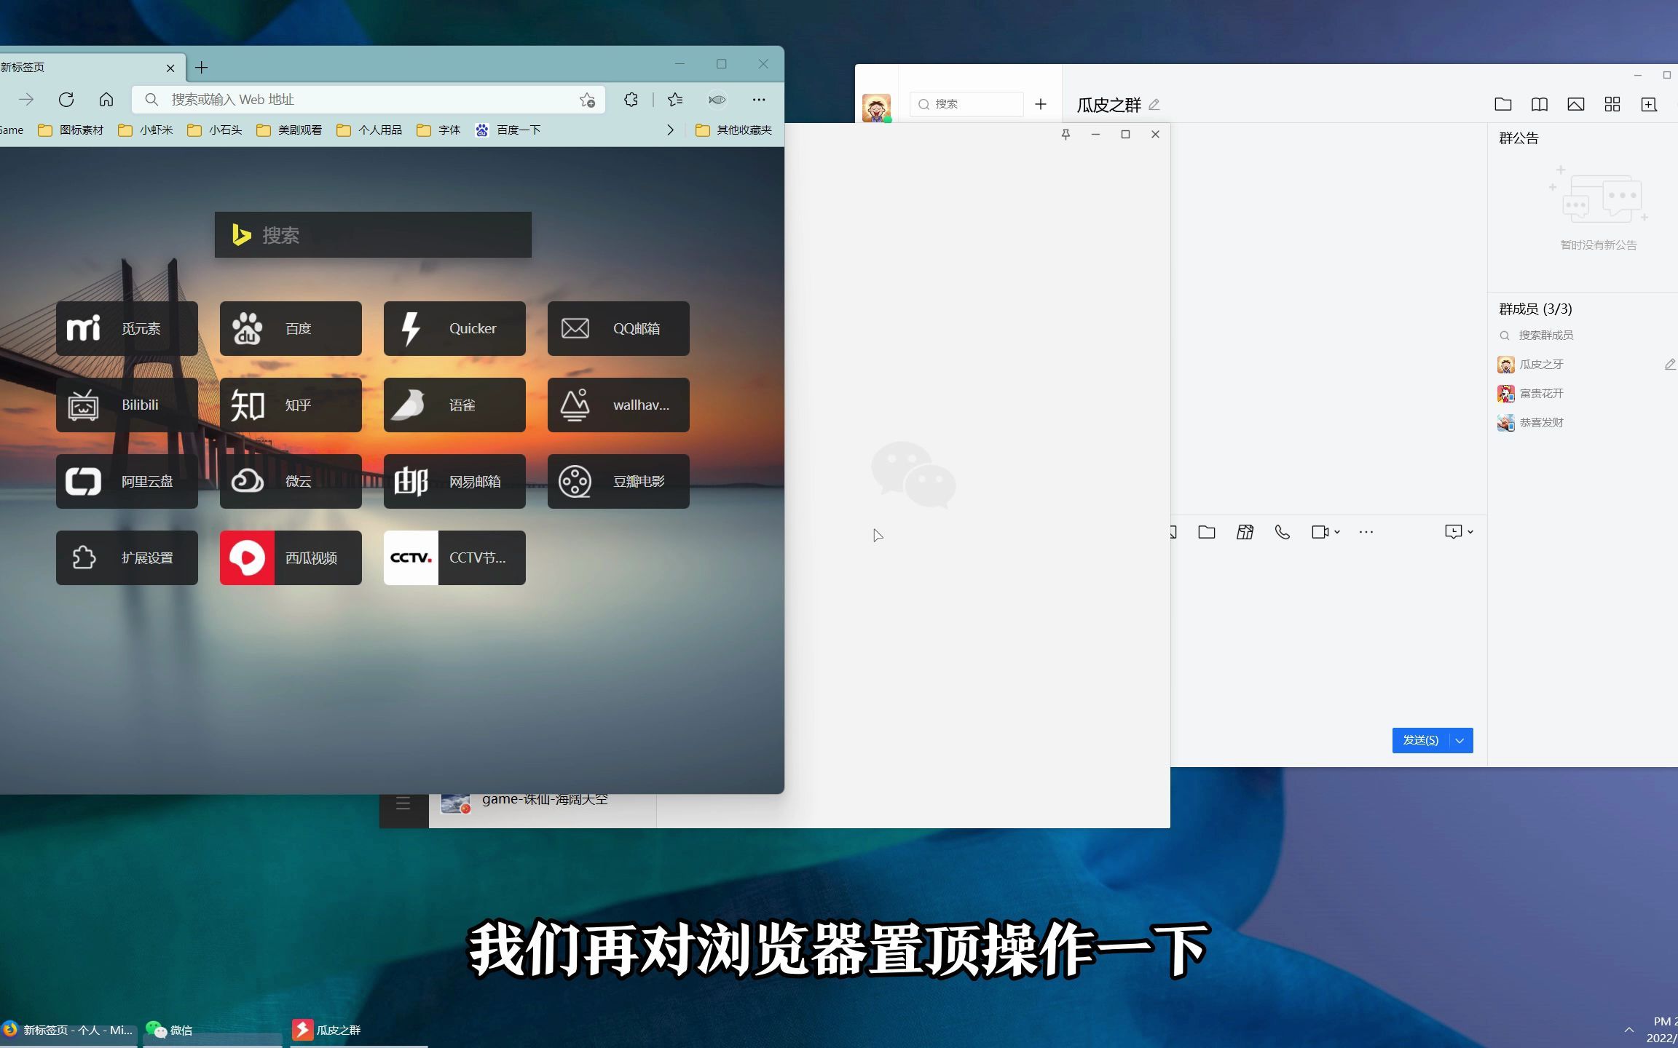Expand the send options arrow next to 发送
This screenshot has height=1048, width=1678.
(x=1460, y=740)
